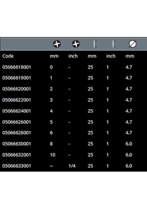Click product code 05066626001
147x209 pixels.
(17, 122)
